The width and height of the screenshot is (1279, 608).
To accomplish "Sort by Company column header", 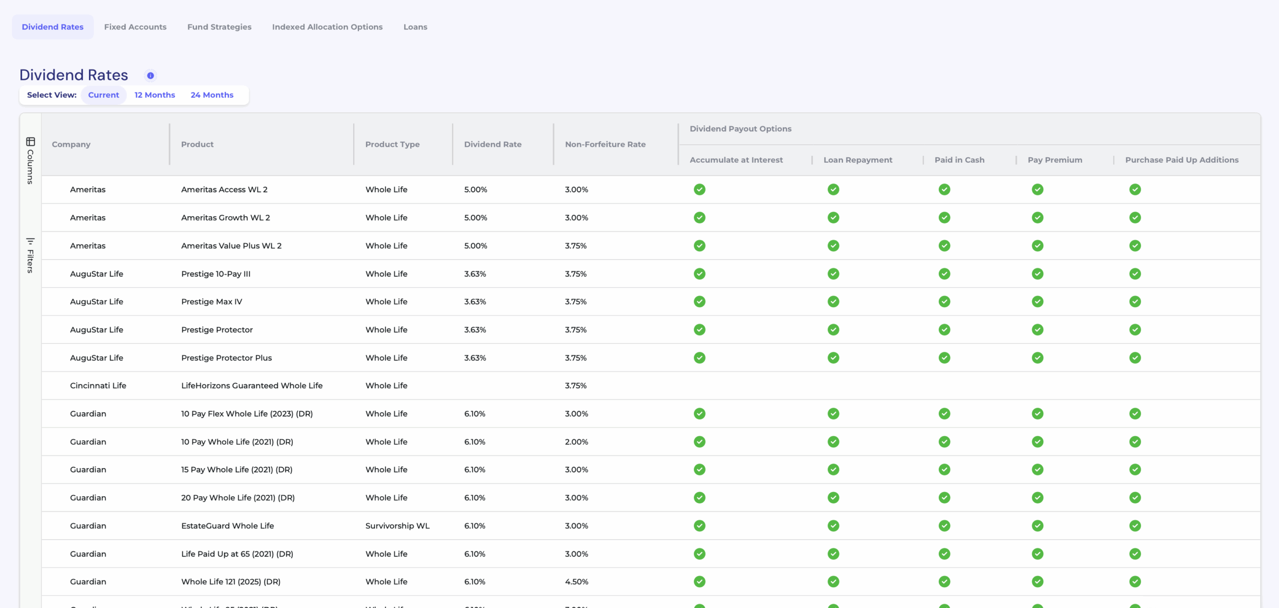I will click(x=71, y=144).
